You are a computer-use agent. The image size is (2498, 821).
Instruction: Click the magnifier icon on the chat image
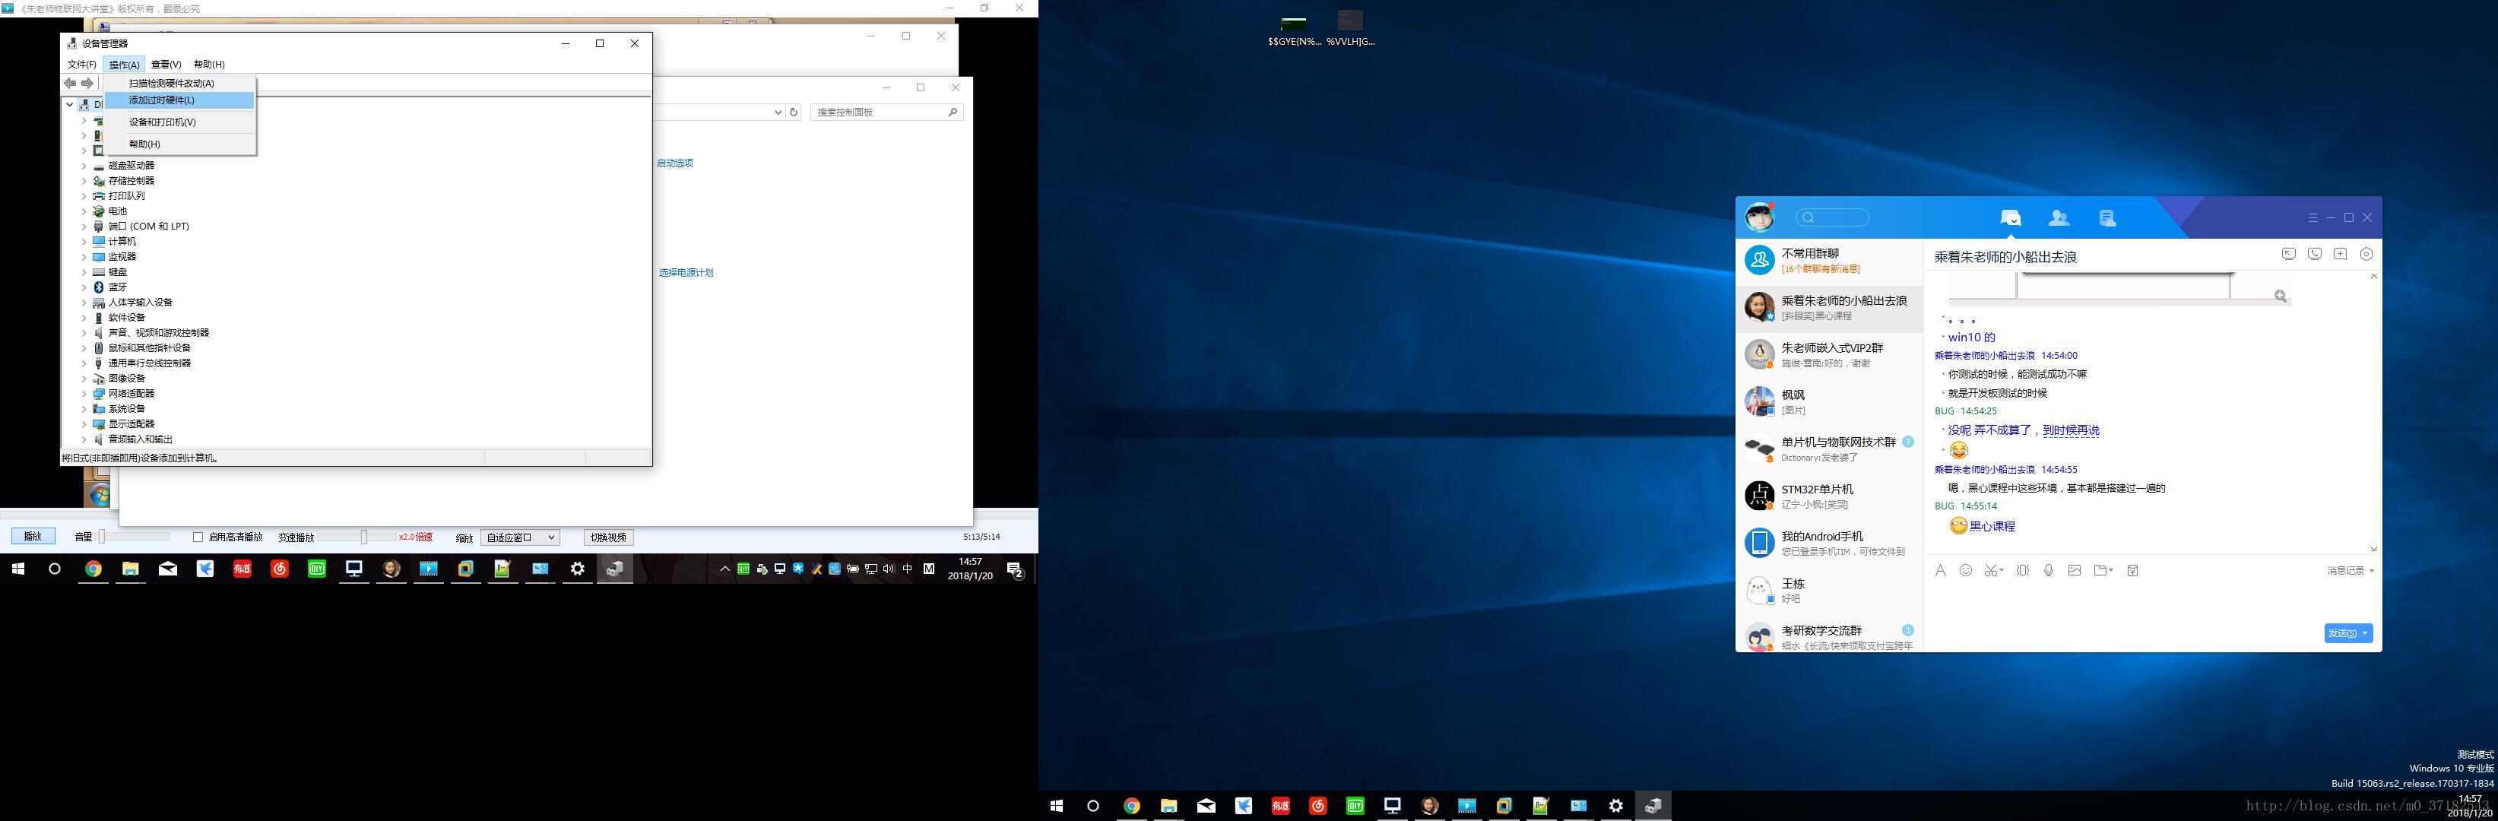tap(2281, 296)
